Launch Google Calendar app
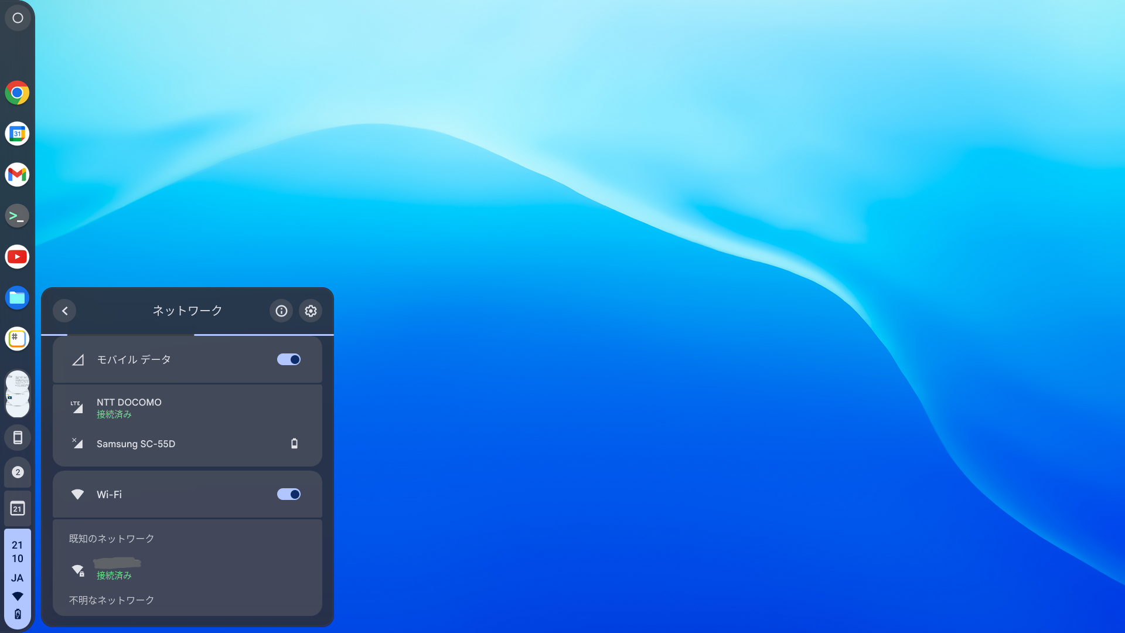Image resolution: width=1125 pixels, height=633 pixels. [17, 134]
